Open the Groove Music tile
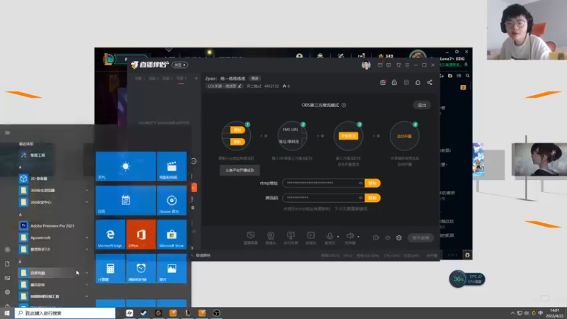567x319 pixels. pos(172,201)
